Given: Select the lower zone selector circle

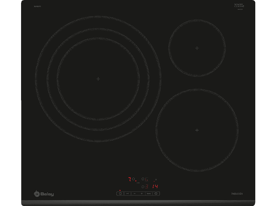Looking at the screenshot, I should pyautogui.click(x=143, y=186).
